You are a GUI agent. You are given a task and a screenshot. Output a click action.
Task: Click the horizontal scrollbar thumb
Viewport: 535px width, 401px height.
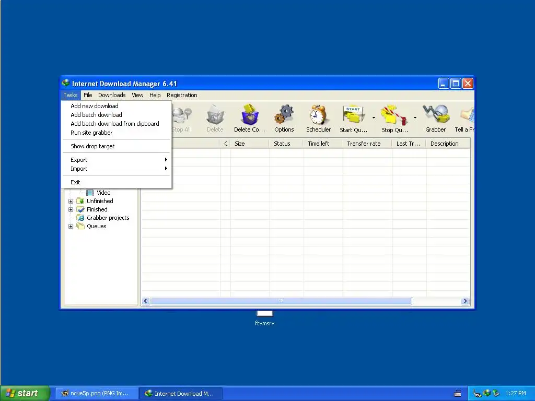click(x=281, y=301)
